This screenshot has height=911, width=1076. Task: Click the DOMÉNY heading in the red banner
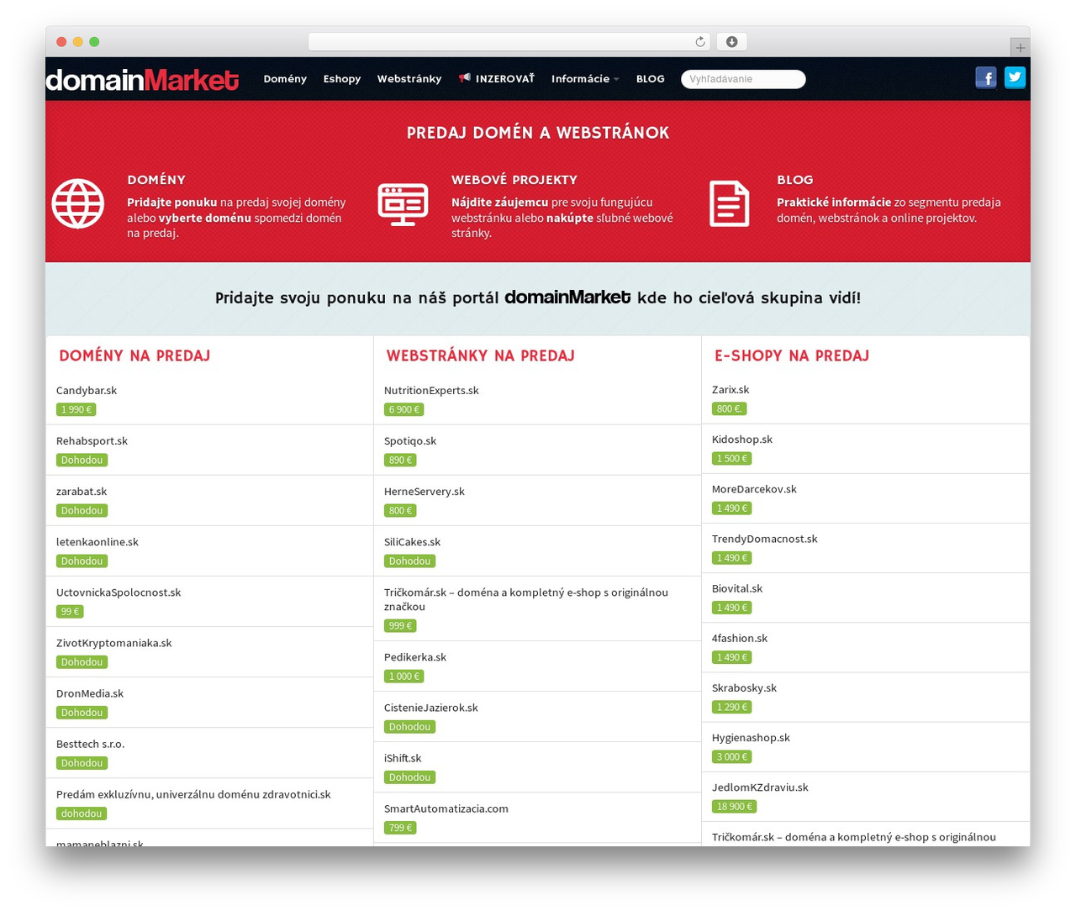[156, 180]
